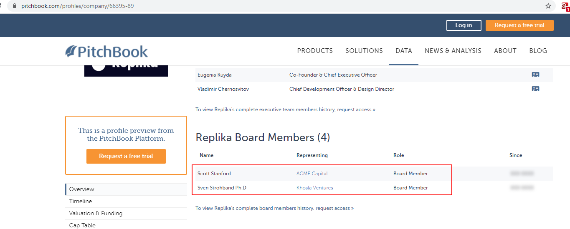Select Timeline in the sidebar

coord(126,201)
